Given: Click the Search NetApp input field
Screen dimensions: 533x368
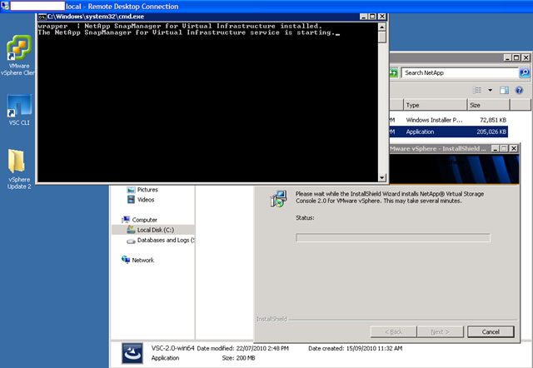Looking at the screenshot, I should pos(460,72).
